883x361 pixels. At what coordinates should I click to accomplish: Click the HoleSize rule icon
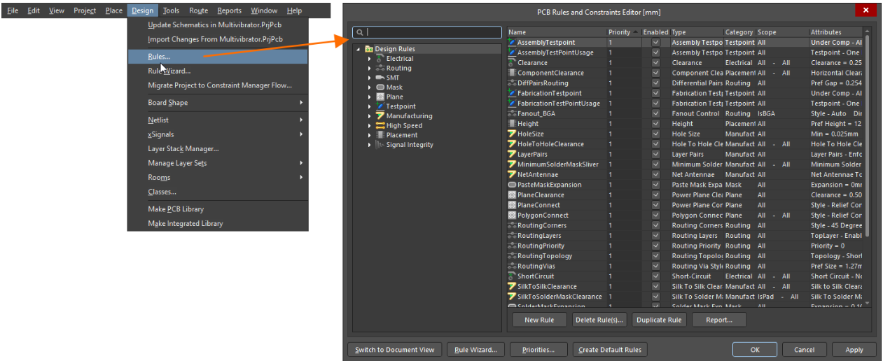tap(512, 134)
